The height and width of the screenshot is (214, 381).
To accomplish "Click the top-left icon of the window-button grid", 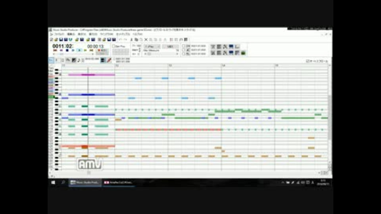I will [213, 47].
